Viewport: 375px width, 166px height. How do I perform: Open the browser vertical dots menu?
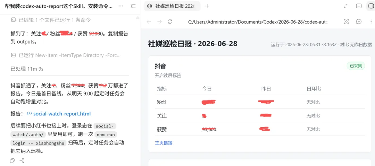coord(370,21)
